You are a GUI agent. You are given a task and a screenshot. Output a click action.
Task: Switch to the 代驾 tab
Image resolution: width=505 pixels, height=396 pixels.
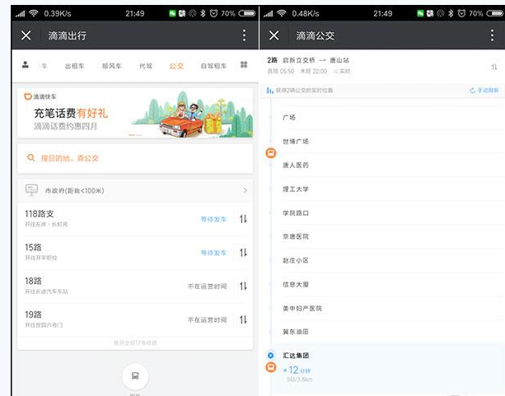coord(146,66)
